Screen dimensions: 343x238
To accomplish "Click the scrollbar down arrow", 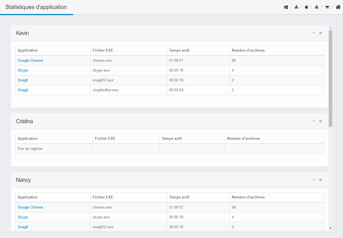I will click(330, 228).
